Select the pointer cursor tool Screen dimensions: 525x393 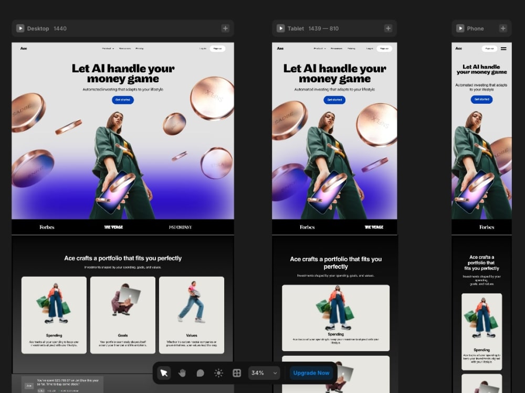(164, 373)
